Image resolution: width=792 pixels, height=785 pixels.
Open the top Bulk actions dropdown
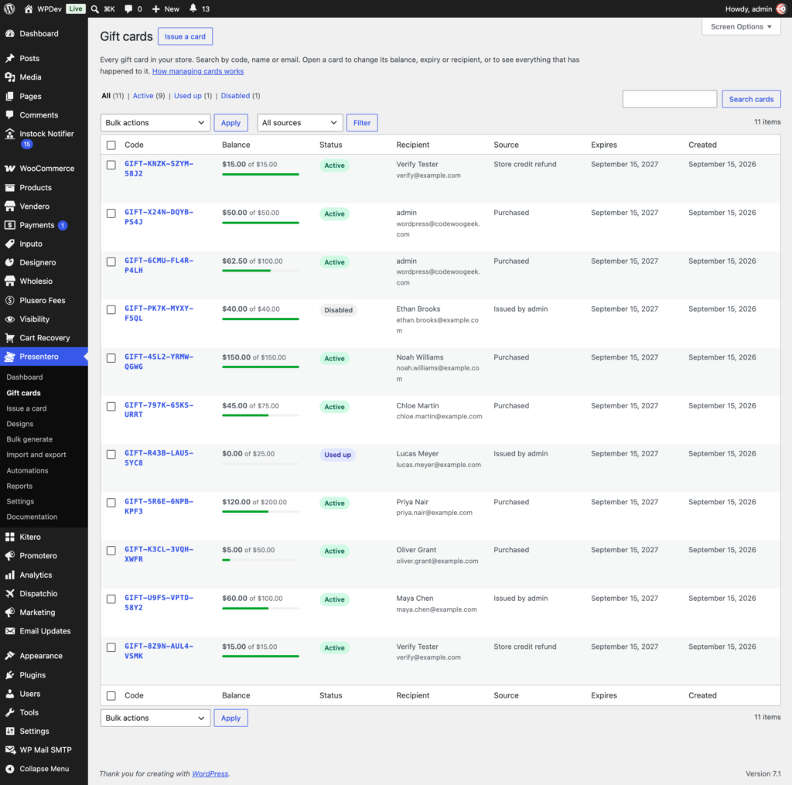(x=155, y=123)
